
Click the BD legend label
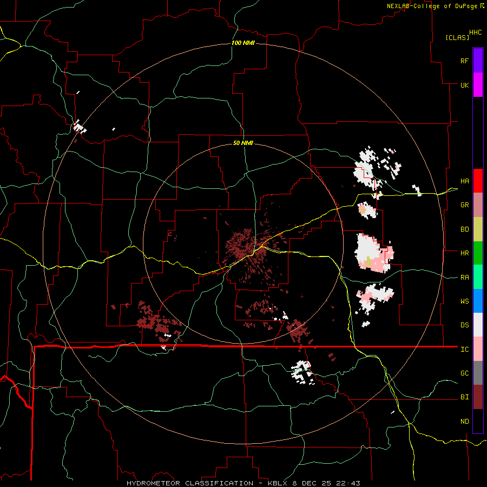pyautogui.click(x=464, y=229)
